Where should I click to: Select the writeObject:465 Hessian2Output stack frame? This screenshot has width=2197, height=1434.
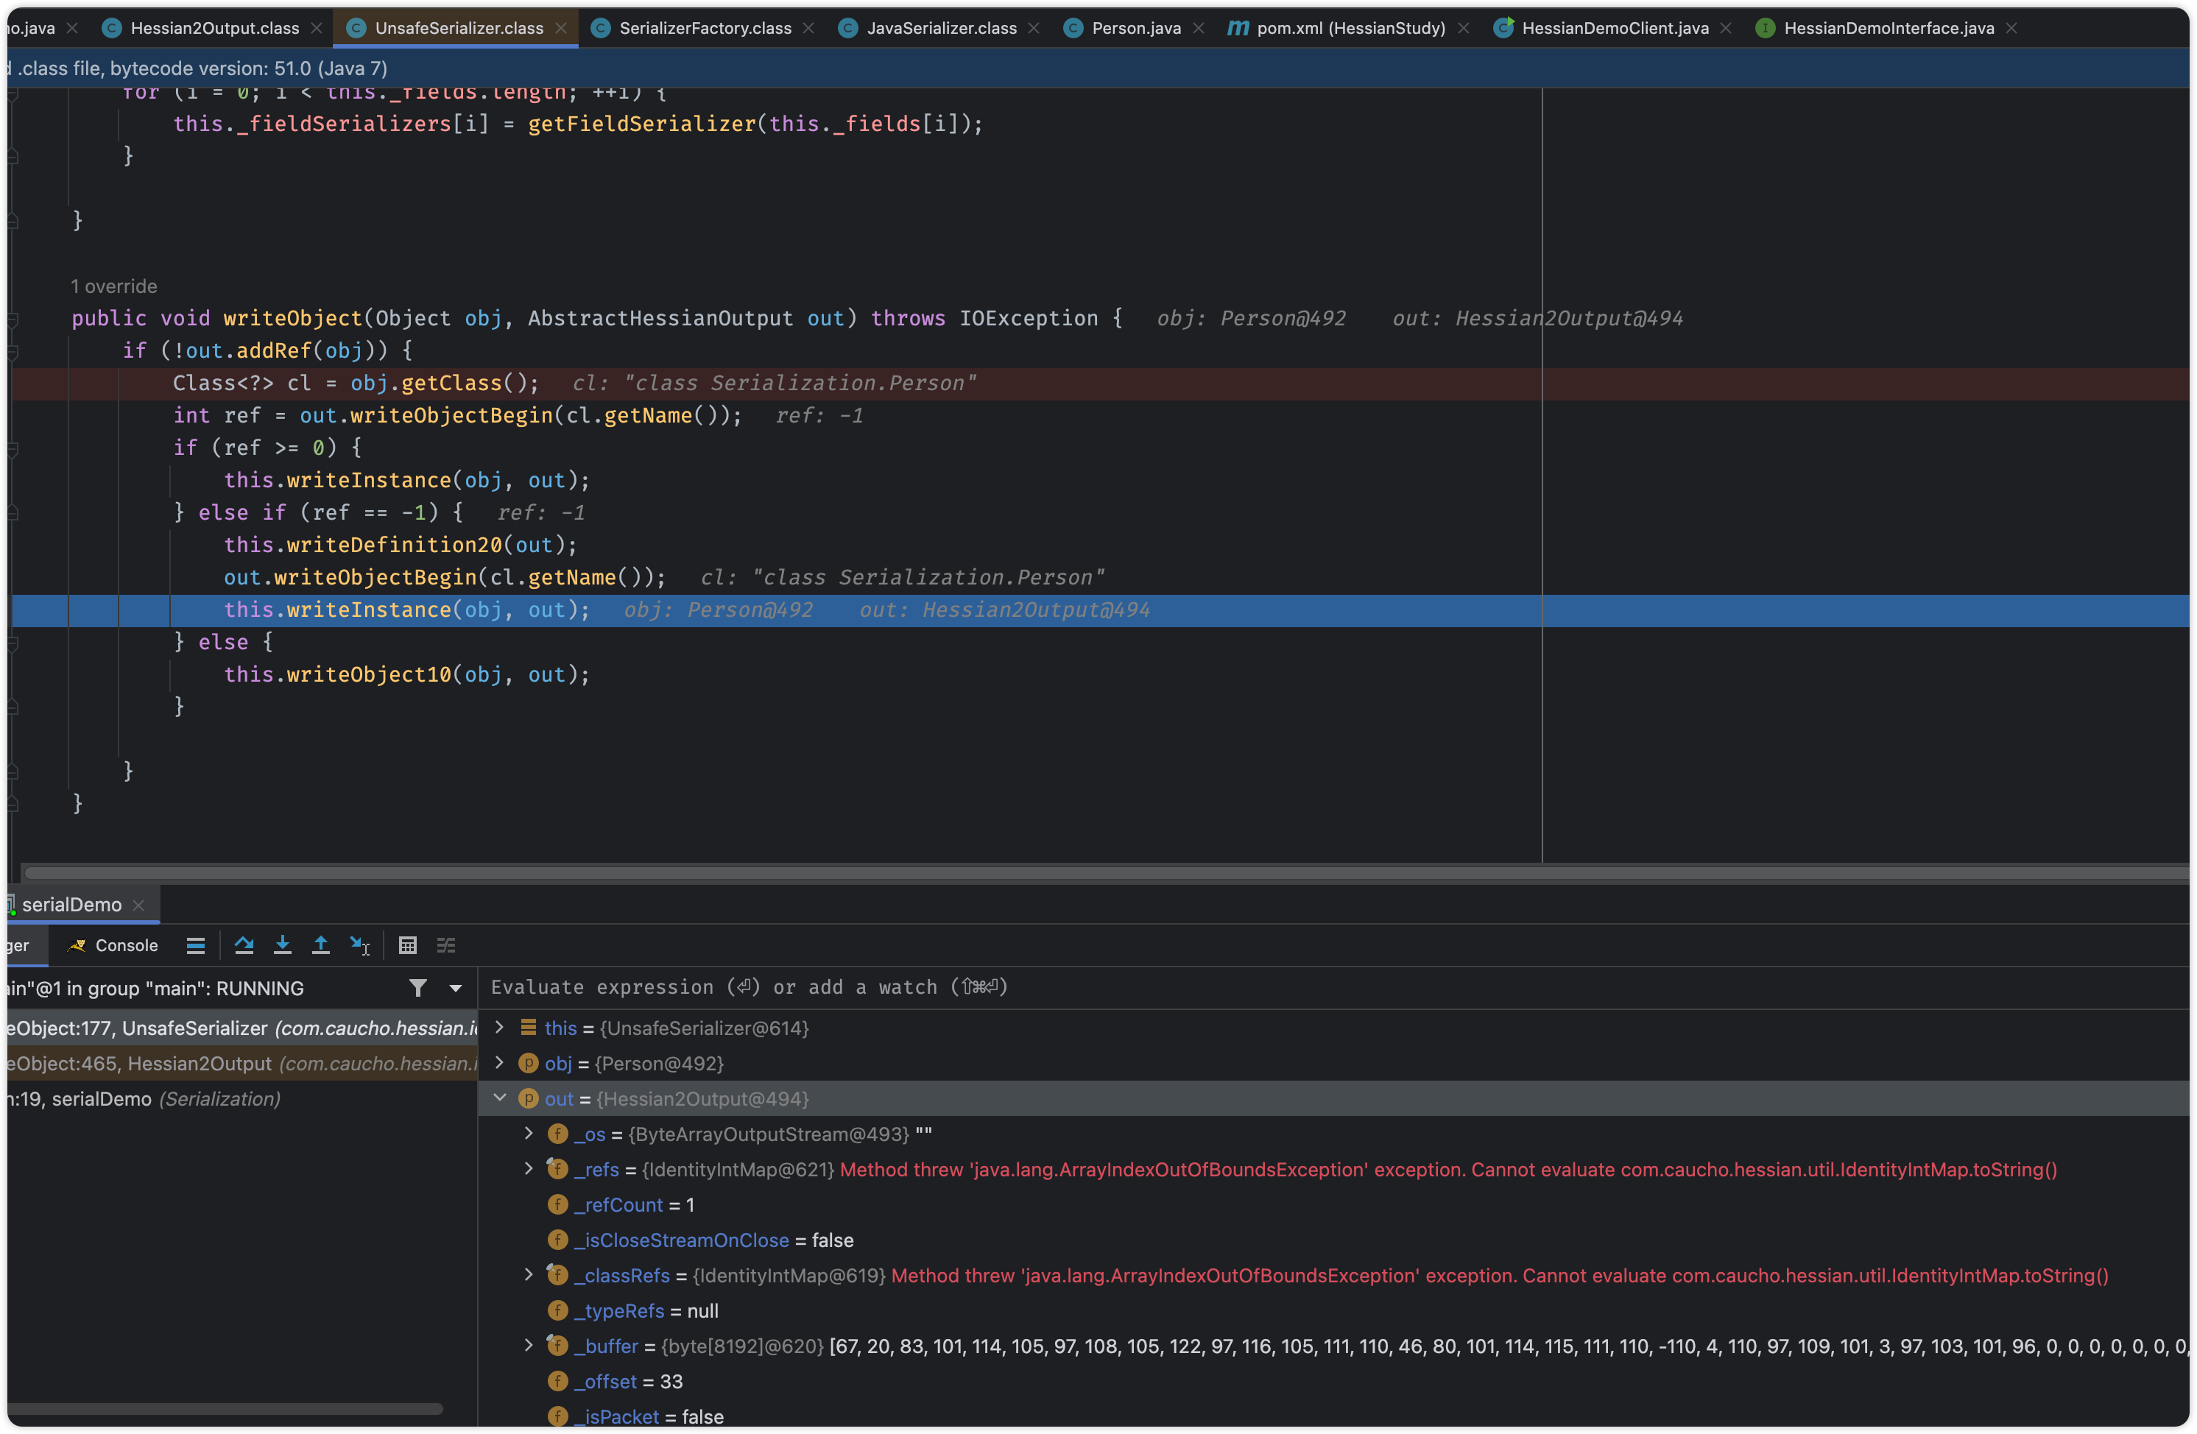point(241,1063)
